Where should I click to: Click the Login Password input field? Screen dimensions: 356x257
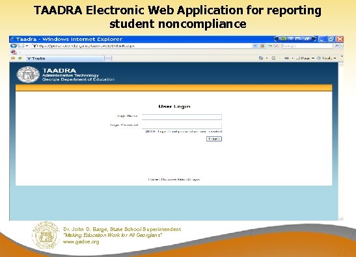click(x=182, y=126)
